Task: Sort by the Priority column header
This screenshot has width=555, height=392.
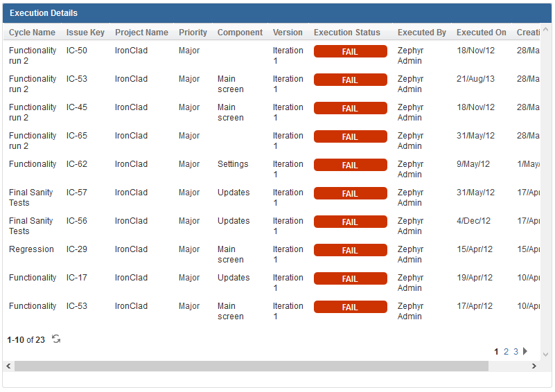Action: click(193, 33)
